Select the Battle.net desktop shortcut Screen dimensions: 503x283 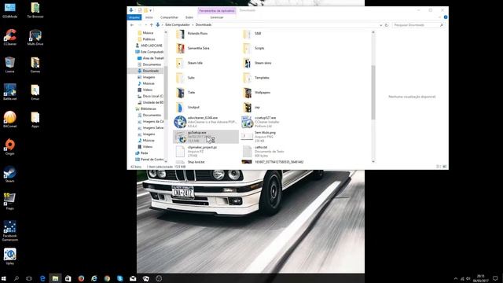(x=9, y=92)
